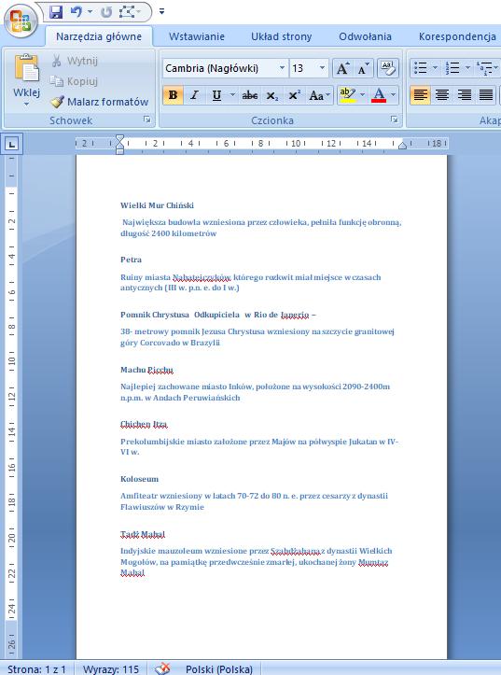Toggle italic formatting
The height and width of the screenshot is (675, 501).
pyautogui.click(x=194, y=95)
